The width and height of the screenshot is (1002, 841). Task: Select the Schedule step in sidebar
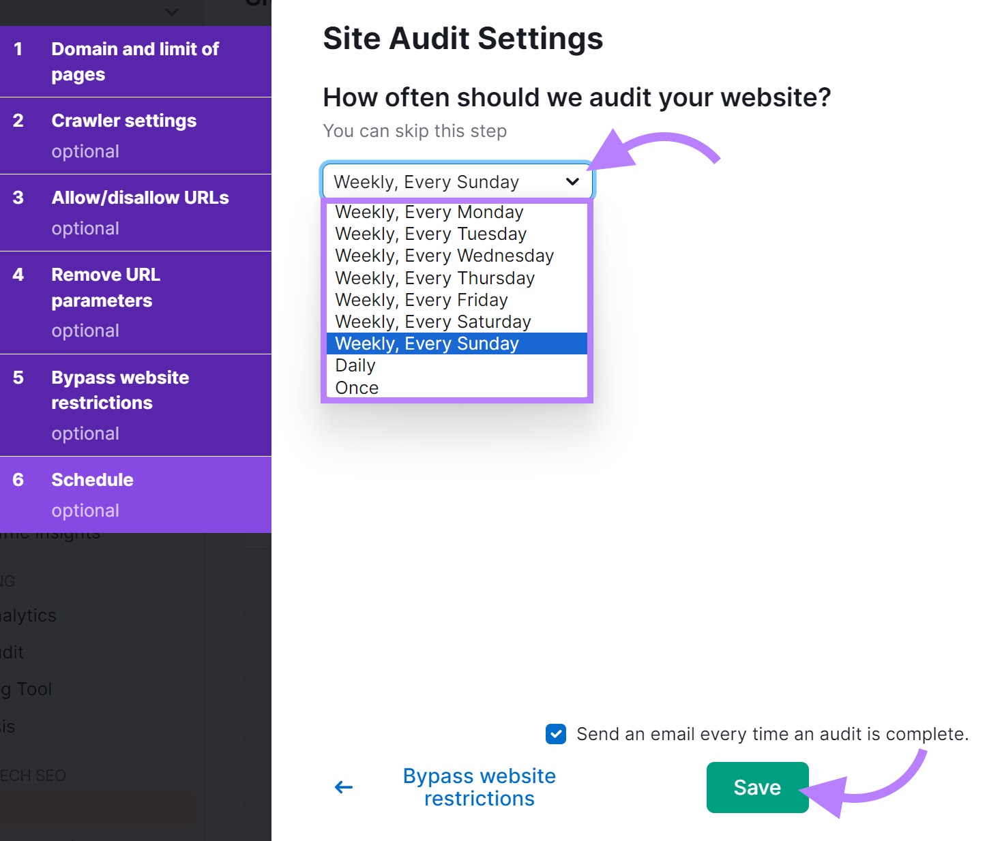point(135,494)
